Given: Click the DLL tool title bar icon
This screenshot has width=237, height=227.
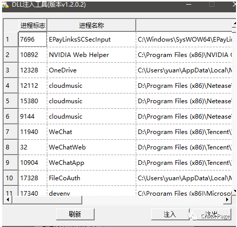Looking at the screenshot, I should pos(6,5).
